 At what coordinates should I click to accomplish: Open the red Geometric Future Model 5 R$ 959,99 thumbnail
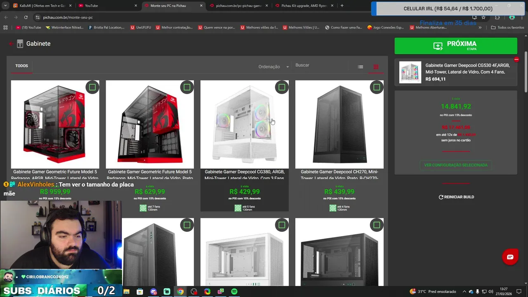[55, 124]
